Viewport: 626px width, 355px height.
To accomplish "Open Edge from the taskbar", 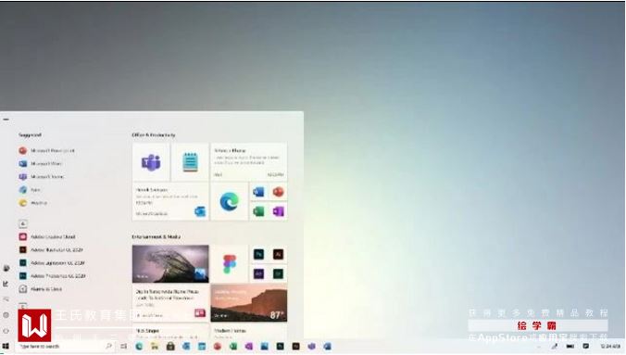I will (x=139, y=347).
